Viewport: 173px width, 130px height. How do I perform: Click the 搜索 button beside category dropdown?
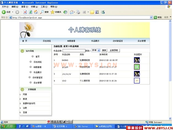[104, 51]
